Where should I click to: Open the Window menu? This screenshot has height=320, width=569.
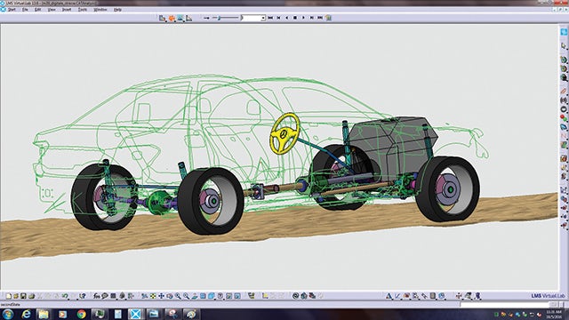(100, 10)
